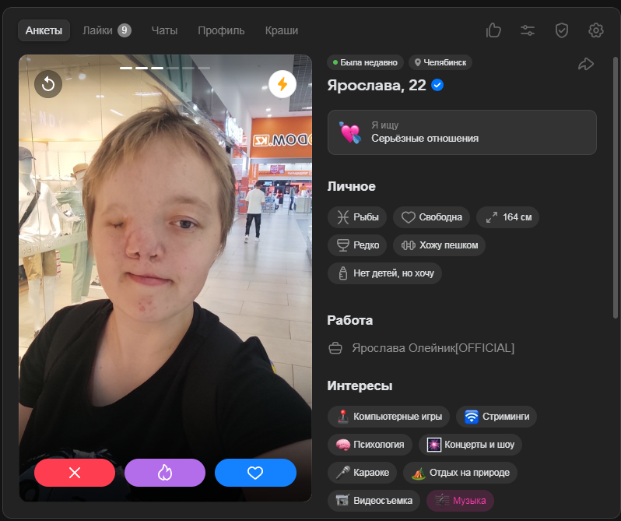Screen dimensions: 621x521
Task: Click the undo/rewind last profile icon
Action: click(x=48, y=84)
